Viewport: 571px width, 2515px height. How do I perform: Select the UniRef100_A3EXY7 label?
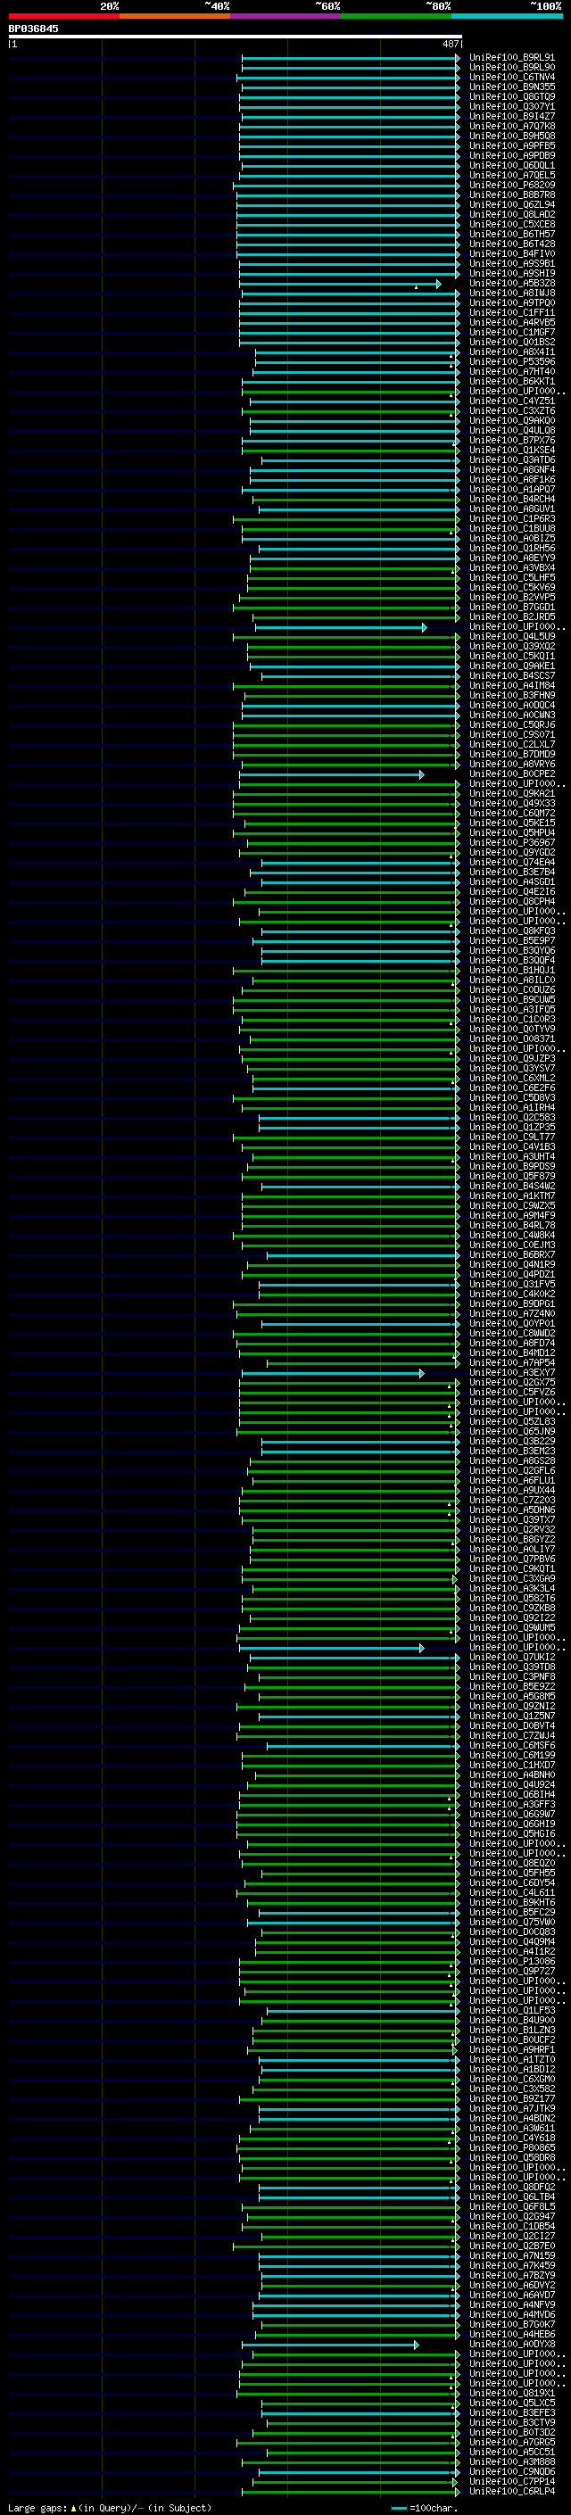(x=511, y=1373)
